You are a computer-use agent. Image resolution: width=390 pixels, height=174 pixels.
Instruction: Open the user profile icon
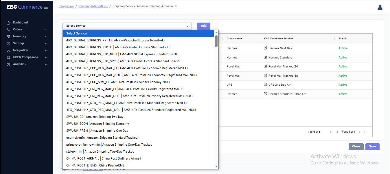point(380,7)
